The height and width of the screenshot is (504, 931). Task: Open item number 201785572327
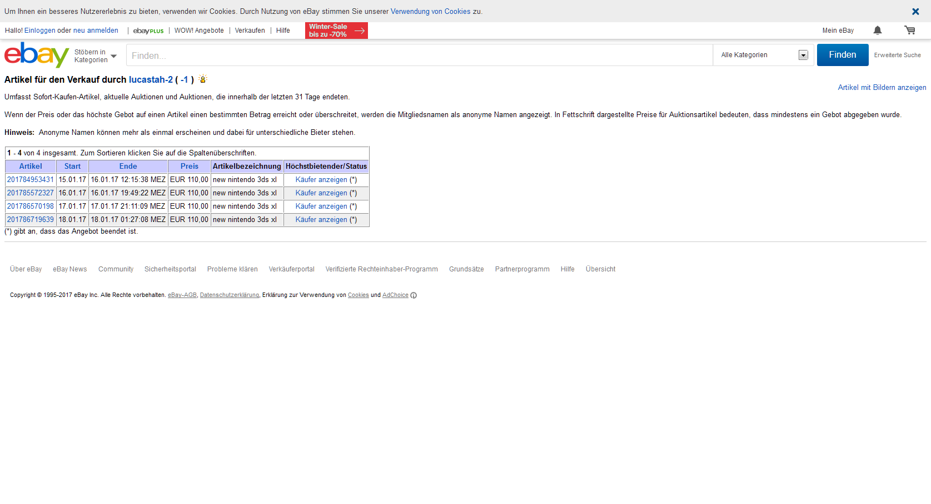point(31,193)
